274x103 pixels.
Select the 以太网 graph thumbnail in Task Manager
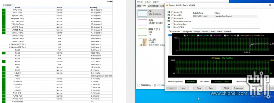click(x=142, y=42)
